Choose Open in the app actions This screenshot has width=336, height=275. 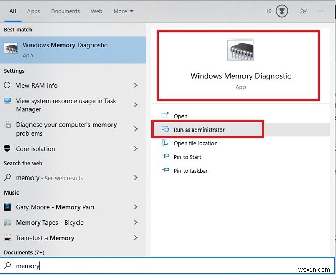point(240,116)
